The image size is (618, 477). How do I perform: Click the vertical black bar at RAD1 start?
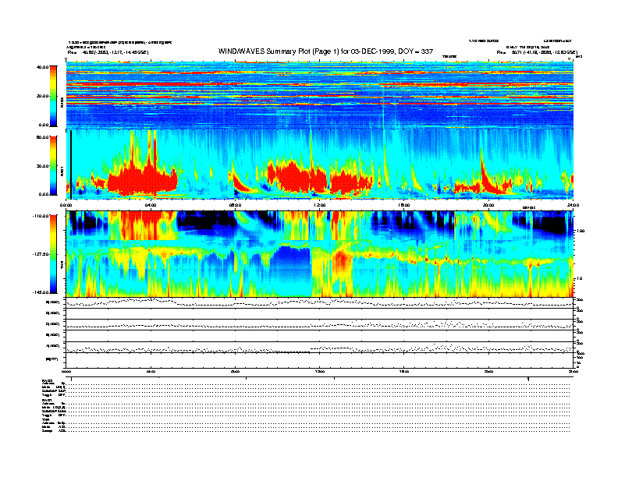(x=71, y=164)
